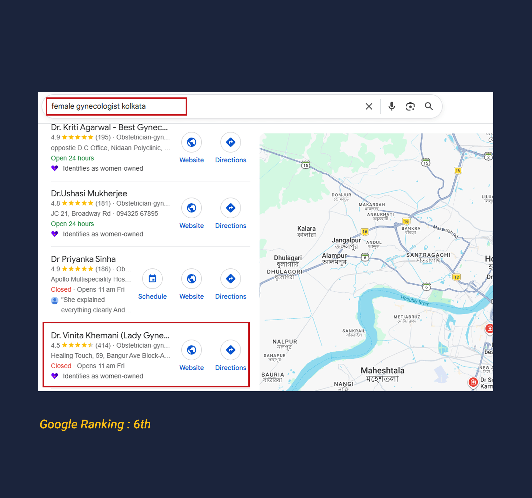Get Directions to Dr Priyanka Sinha
The height and width of the screenshot is (498, 532).
point(230,279)
